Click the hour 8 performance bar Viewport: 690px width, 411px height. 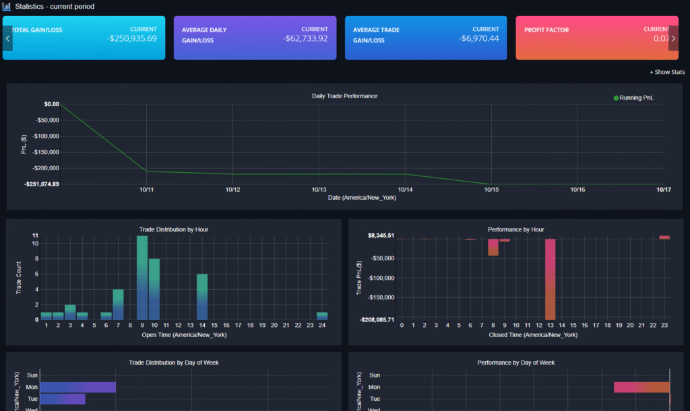click(493, 248)
